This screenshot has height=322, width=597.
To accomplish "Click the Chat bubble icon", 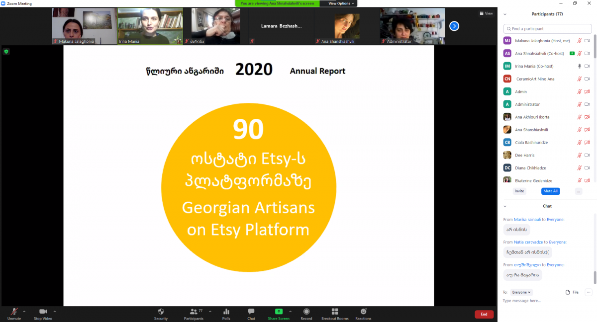I will [251, 312].
